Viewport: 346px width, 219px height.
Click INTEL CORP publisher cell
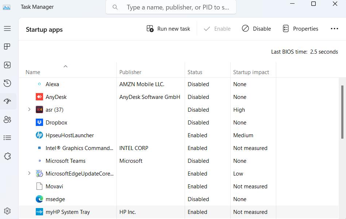coord(134,148)
